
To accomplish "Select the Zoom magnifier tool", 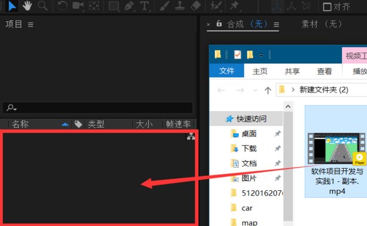I will coord(42,6).
